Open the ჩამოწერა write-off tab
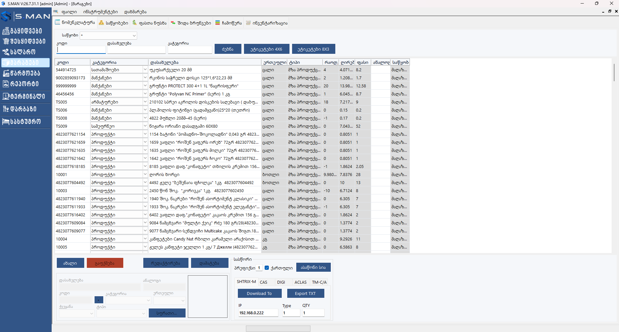This screenshot has height=332, width=619. click(228, 23)
